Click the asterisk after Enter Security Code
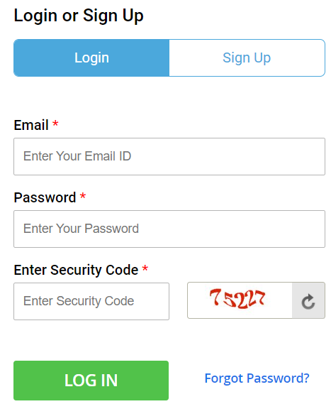The width and height of the screenshot is (331, 404). (145, 268)
